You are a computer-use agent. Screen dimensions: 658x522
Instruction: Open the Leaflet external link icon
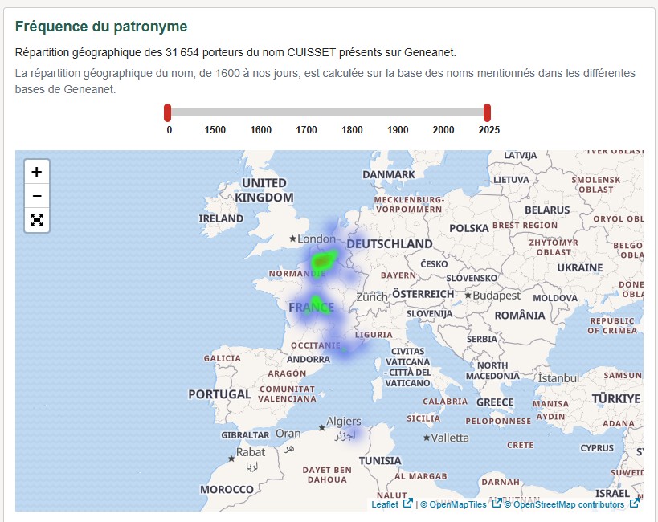pos(408,504)
